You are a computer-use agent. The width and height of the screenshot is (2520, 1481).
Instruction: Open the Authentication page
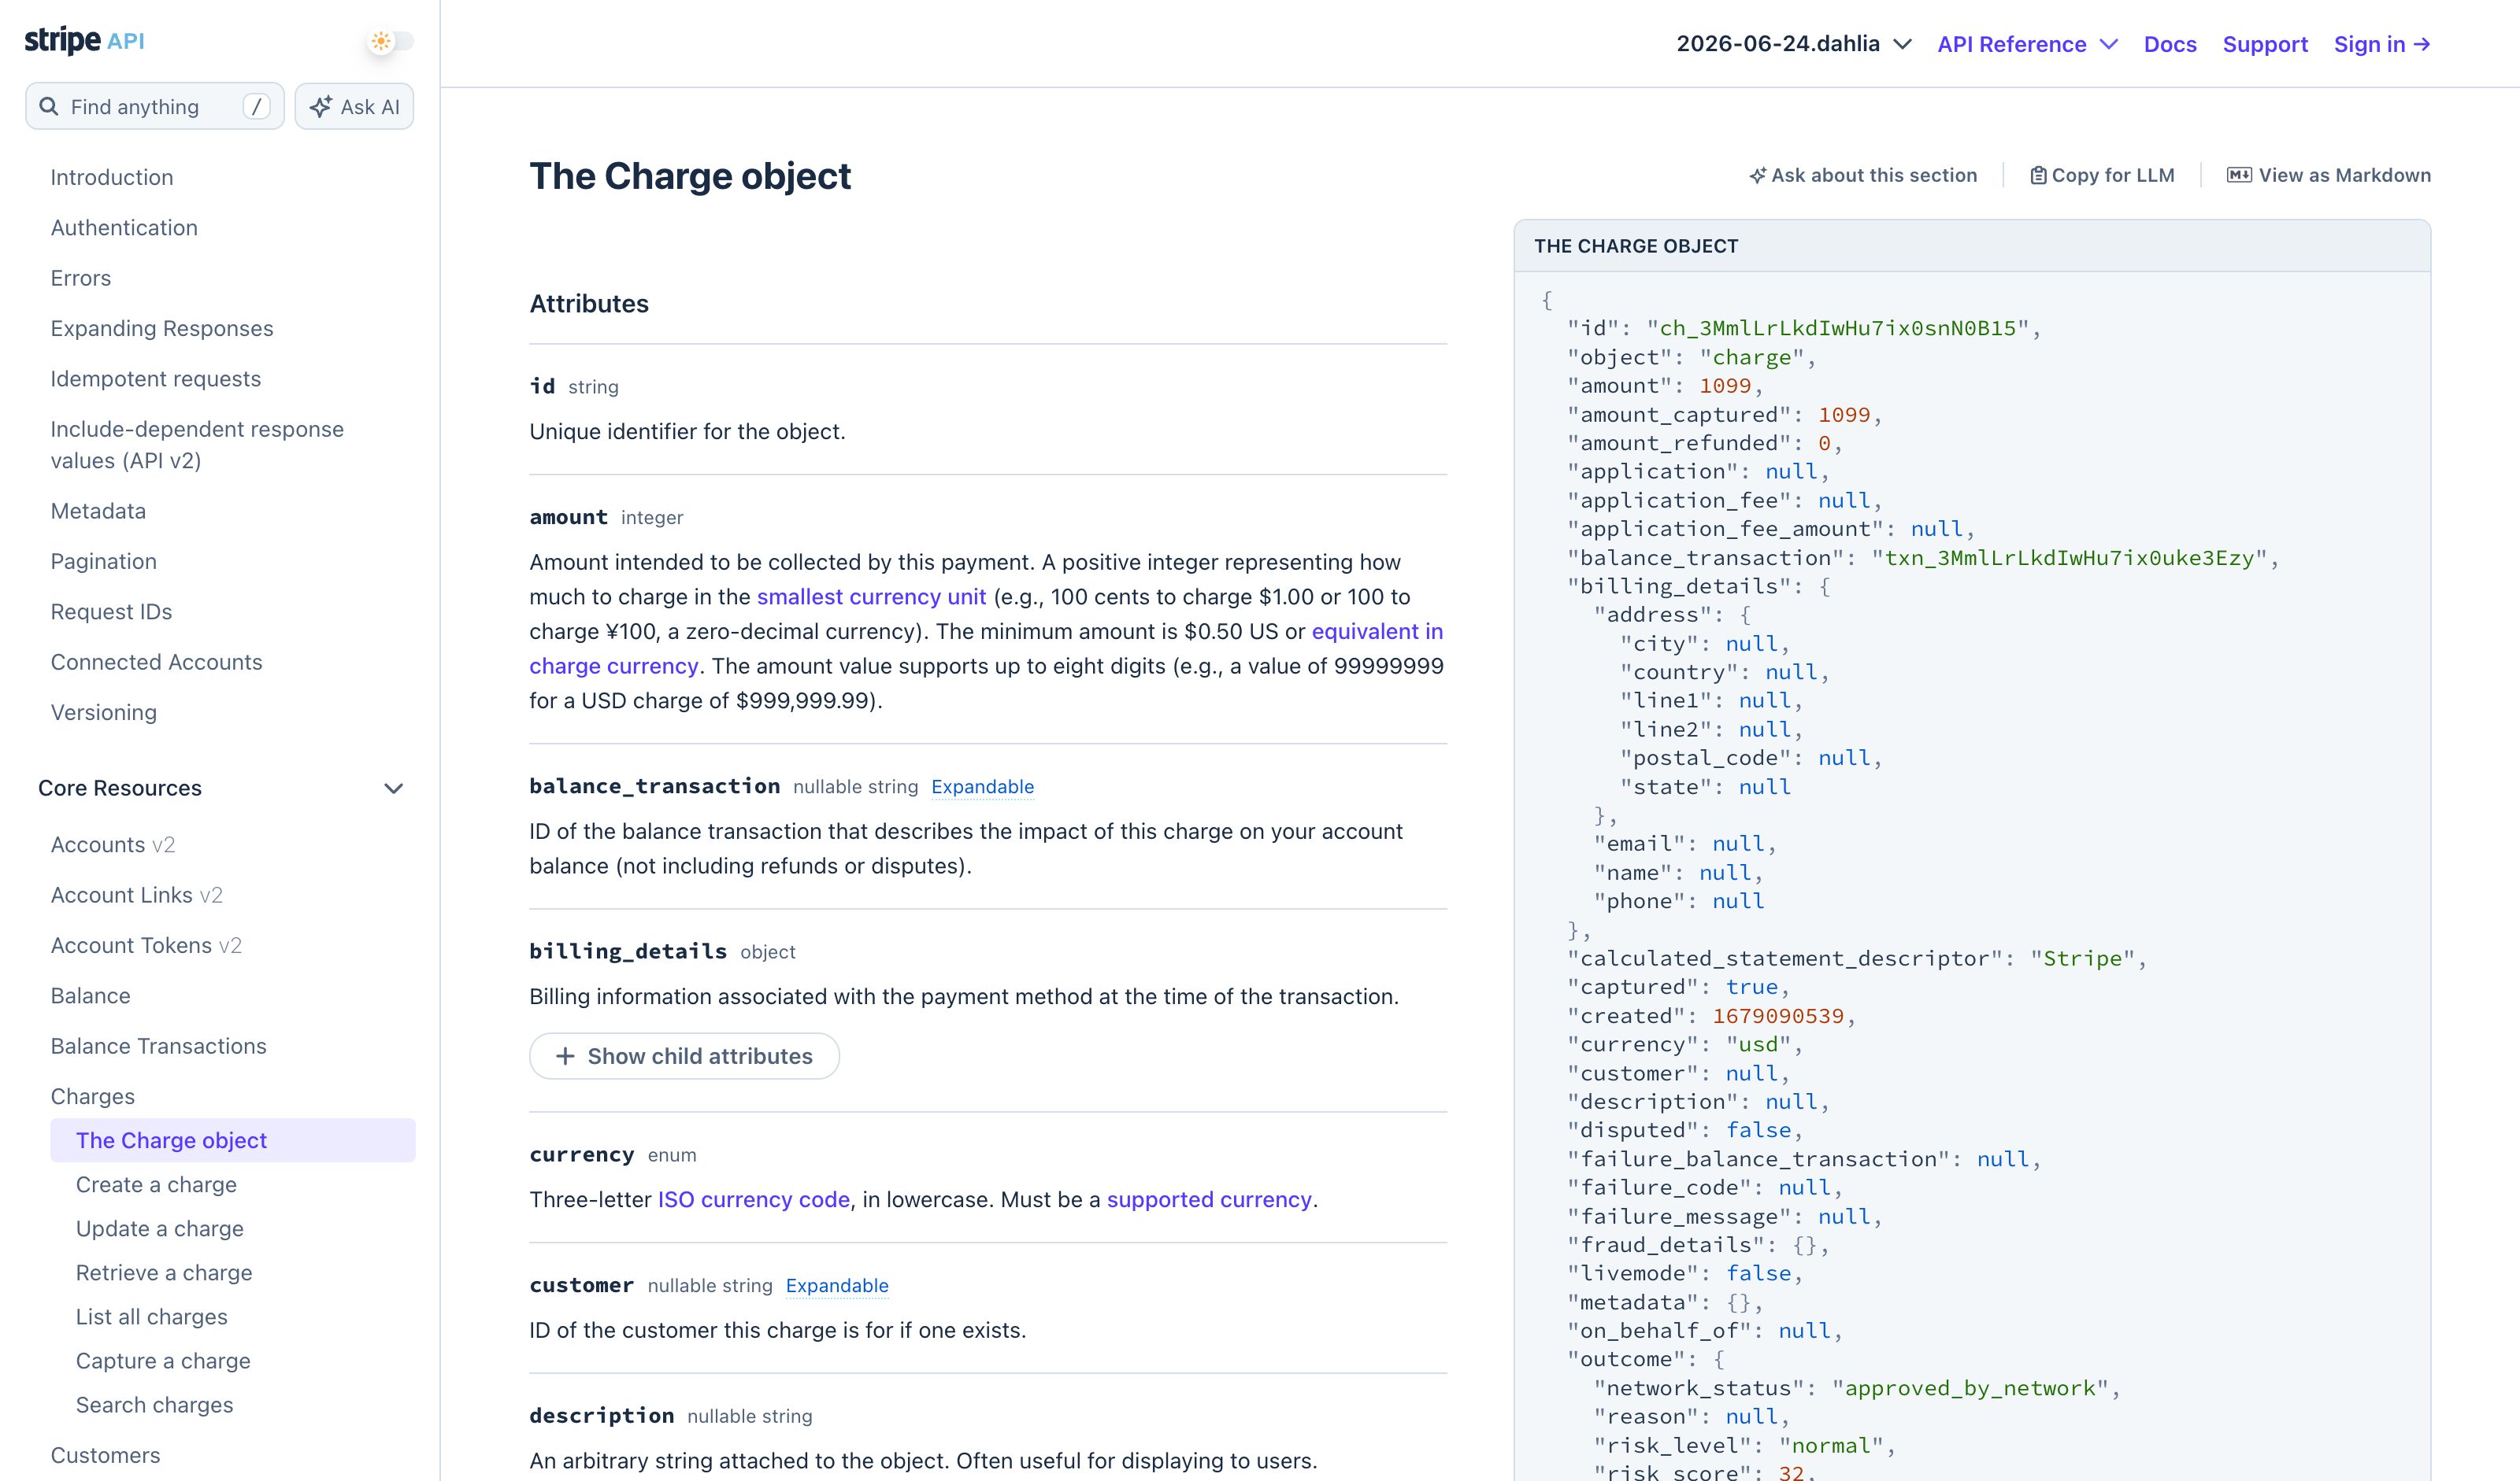tap(124, 227)
